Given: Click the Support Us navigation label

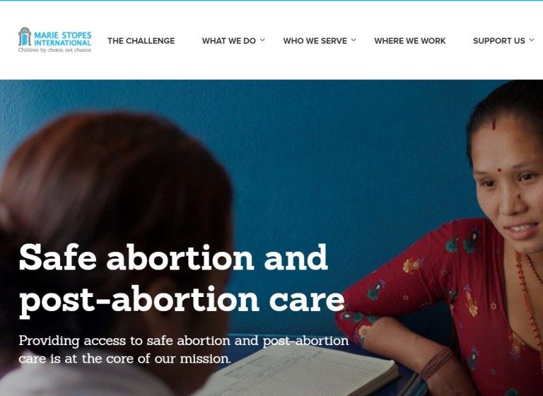Looking at the screenshot, I should (499, 41).
